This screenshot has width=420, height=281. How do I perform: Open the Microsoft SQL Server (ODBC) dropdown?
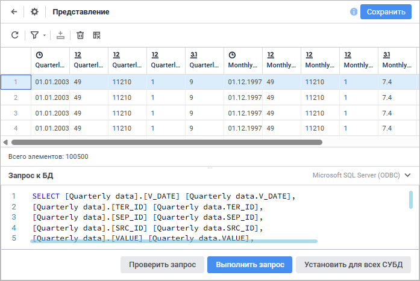(361, 175)
